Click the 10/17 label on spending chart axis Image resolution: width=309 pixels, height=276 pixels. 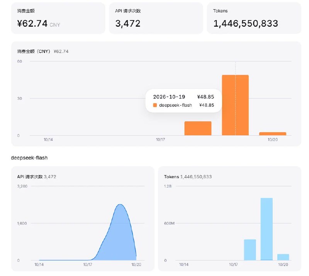coord(160,140)
